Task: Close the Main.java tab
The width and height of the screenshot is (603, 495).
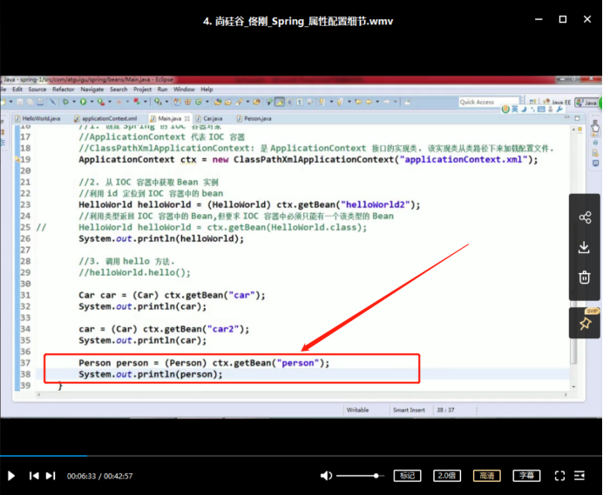Action: coord(186,118)
